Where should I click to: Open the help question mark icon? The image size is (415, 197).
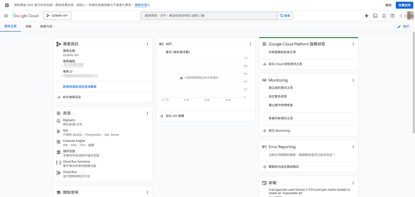(392, 16)
